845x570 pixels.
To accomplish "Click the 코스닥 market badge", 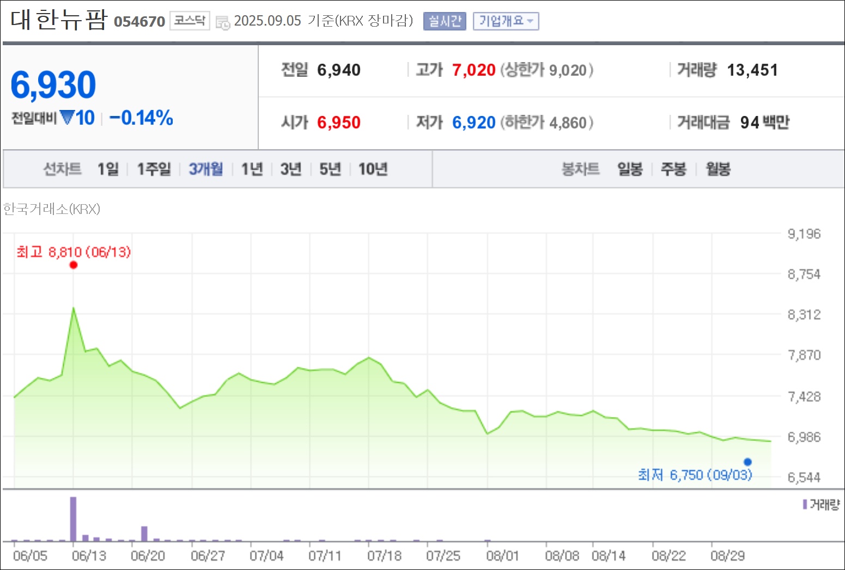I will coord(190,21).
